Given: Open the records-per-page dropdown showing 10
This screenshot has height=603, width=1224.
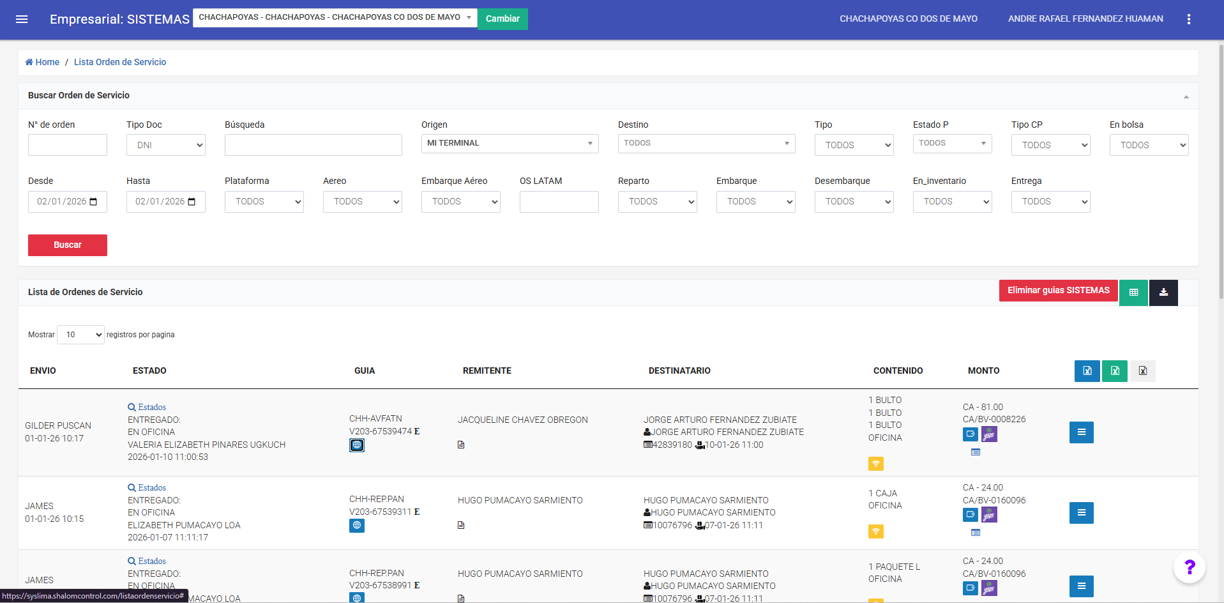Looking at the screenshot, I should coord(81,335).
